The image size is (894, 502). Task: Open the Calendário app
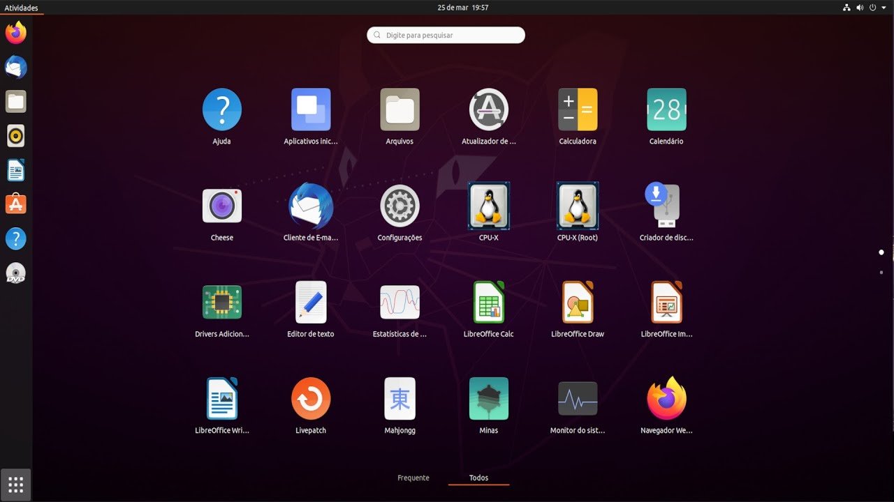click(x=666, y=109)
